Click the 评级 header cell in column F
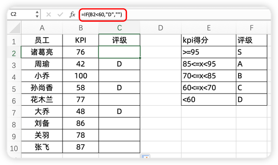278x165 pixels. coord(252,40)
